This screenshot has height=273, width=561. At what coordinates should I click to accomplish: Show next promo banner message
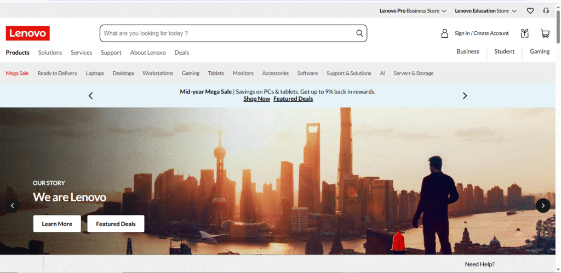click(x=465, y=95)
